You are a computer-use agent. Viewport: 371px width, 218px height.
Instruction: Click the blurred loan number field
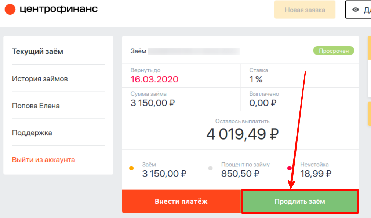(194, 51)
